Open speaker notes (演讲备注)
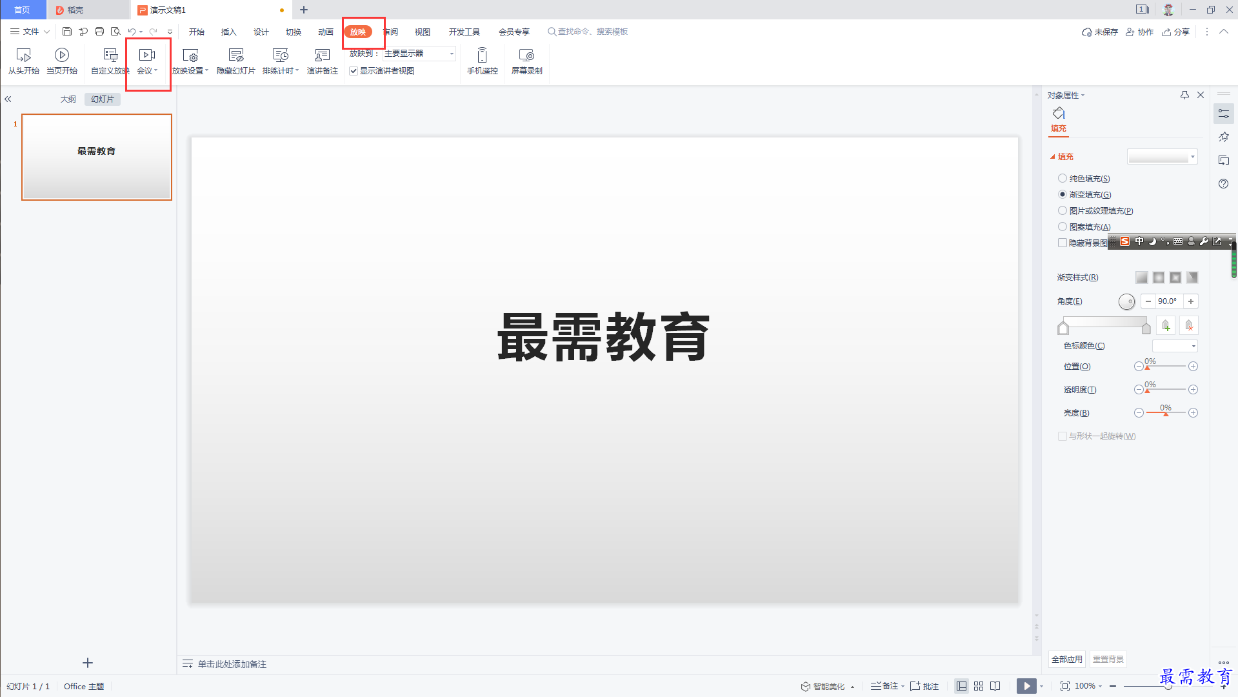The width and height of the screenshot is (1238, 697). 322,61
